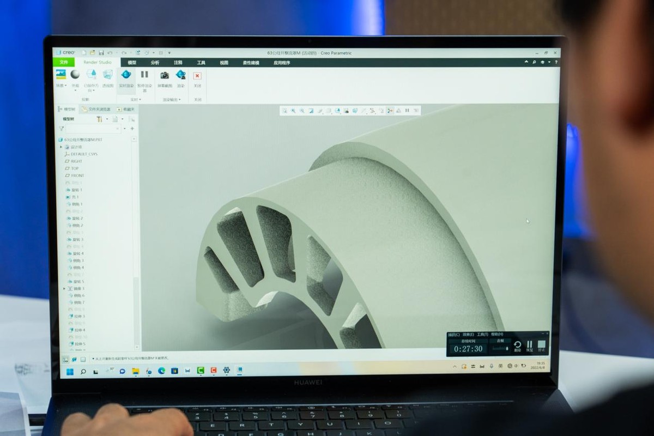The image size is (654, 436).
Task: Click the pause rendering button
Action: (x=144, y=75)
